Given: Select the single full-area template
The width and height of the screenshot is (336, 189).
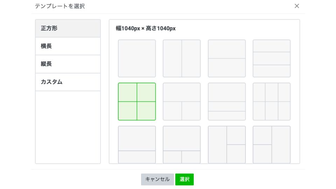Looking at the screenshot, I should point(137,58).
